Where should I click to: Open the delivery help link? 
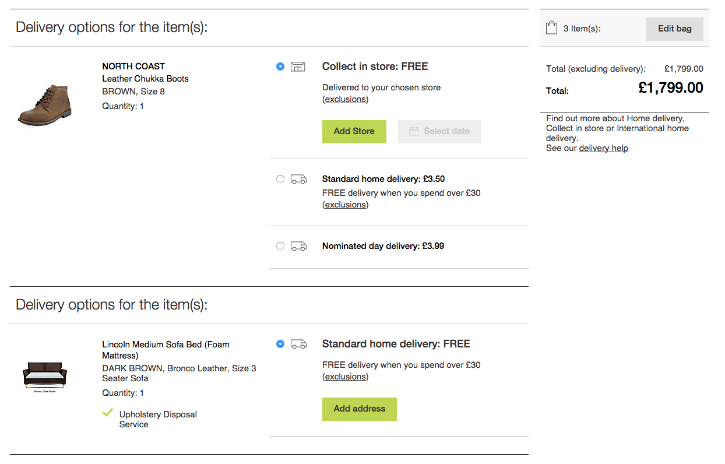tap(603, 148)
